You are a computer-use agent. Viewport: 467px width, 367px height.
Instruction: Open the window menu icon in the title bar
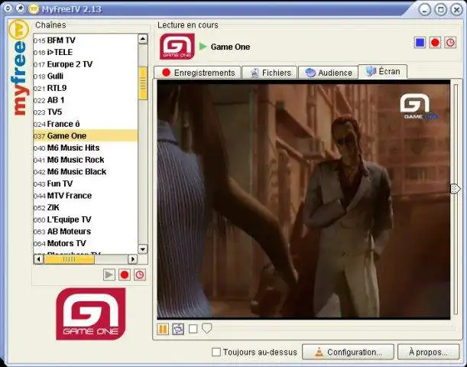pyautogui.click(x=8, y=8)
